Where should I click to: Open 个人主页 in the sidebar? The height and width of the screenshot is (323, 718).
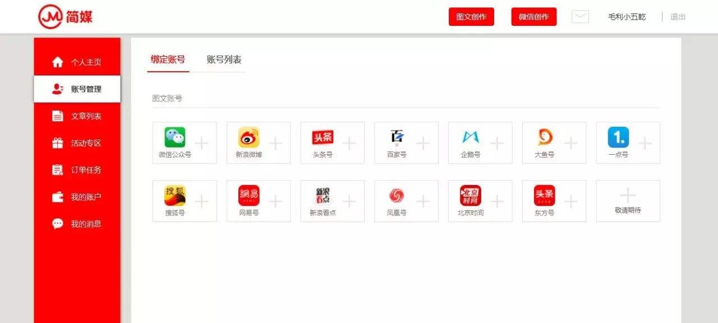(x=77, y=62)
